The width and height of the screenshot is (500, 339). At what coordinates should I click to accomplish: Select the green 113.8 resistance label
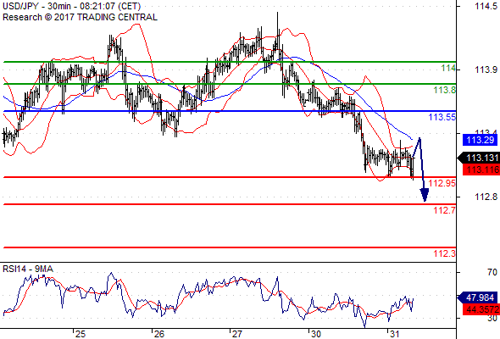coord(445,90)
